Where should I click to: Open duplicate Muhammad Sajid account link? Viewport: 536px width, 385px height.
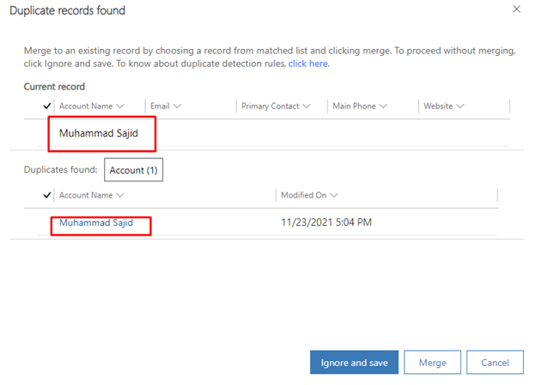pyautogui.click(x=96, y=223)
